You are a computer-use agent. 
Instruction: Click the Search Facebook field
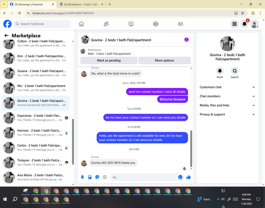42,24
